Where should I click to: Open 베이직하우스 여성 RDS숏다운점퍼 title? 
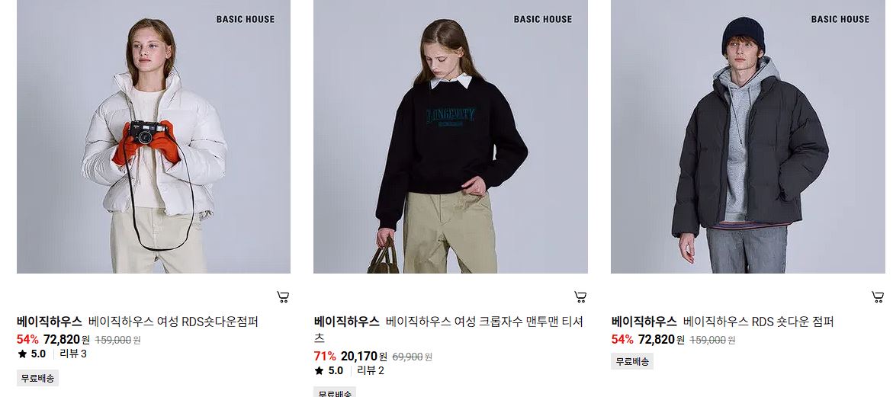tap(173, 322)
